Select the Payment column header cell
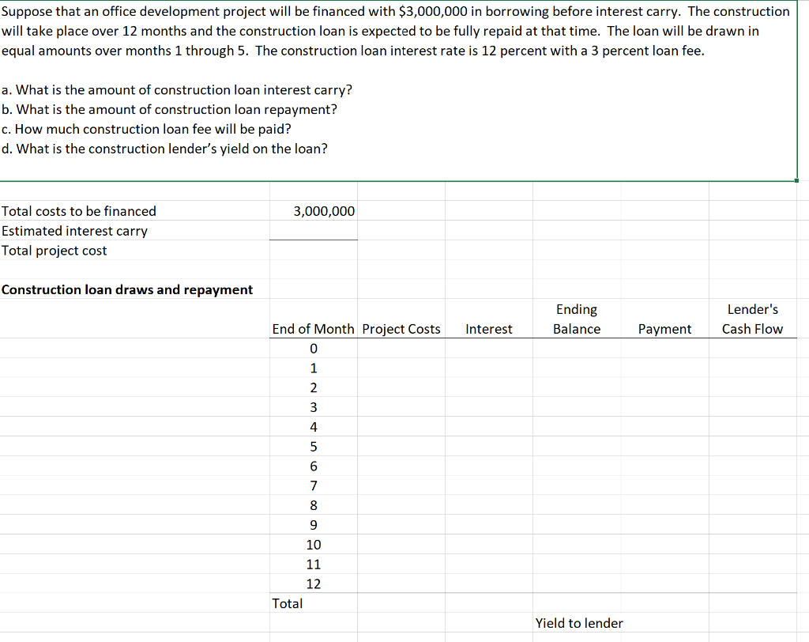 click(664, 329)
